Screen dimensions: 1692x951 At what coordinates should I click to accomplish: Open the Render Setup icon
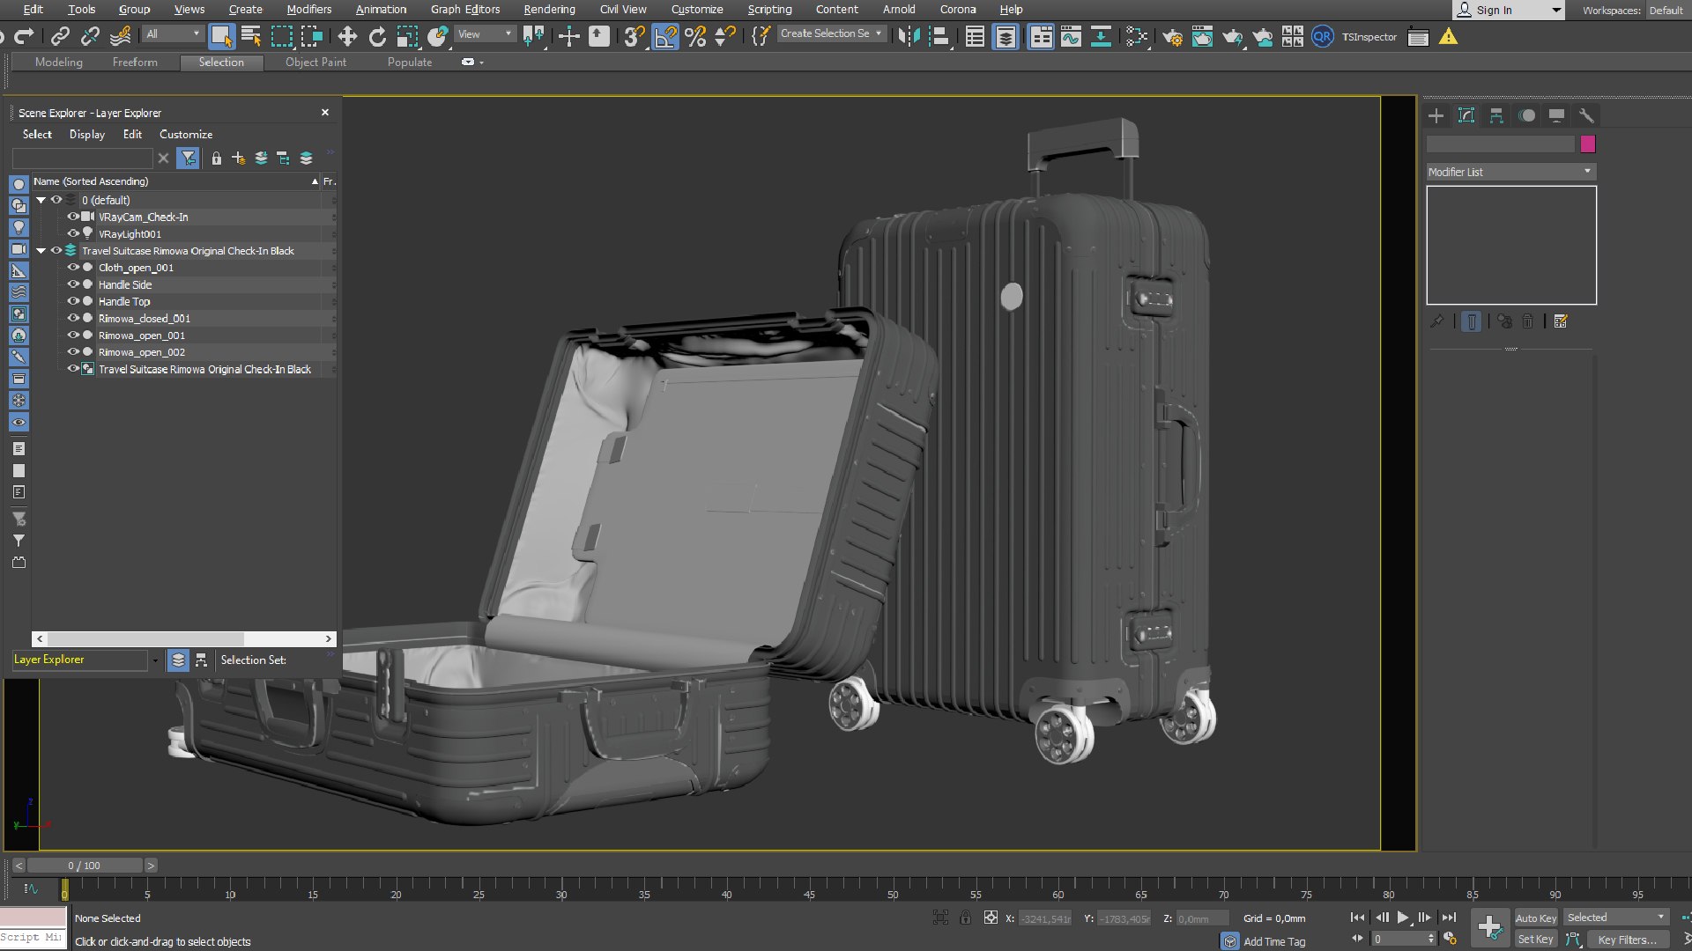pos(1172,36)
